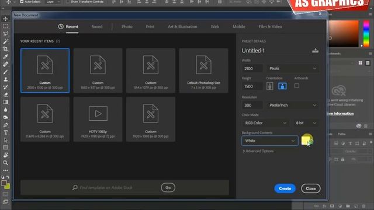Click the Go button for Adobe Stock search
374x210 pixels.
[x=168, y=188]
